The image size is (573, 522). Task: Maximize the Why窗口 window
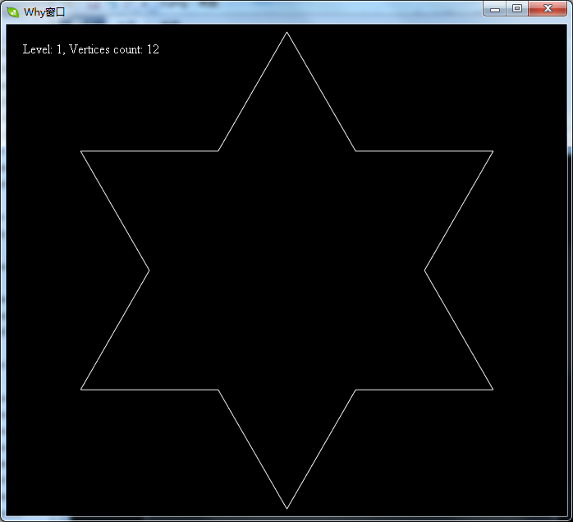(x=517, y=9)
